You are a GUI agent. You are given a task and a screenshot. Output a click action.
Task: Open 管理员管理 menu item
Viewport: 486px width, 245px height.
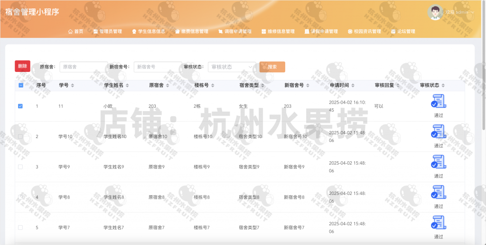click(108, 32)
